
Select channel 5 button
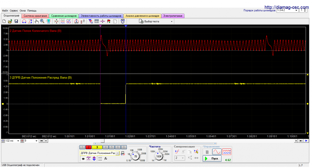coord(112,147)
